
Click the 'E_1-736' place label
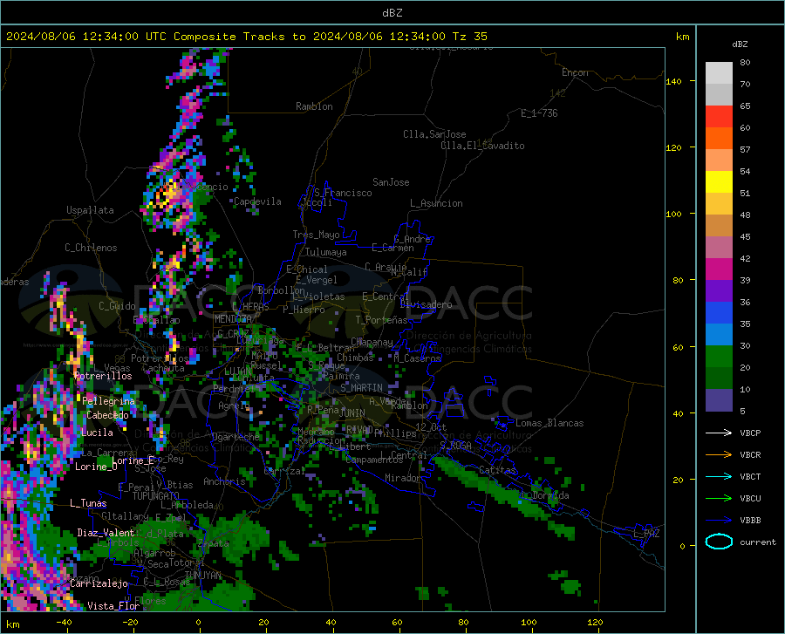[539, 113]
